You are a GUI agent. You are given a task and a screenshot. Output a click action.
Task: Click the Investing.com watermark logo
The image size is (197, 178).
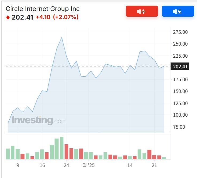coord(39,120)
